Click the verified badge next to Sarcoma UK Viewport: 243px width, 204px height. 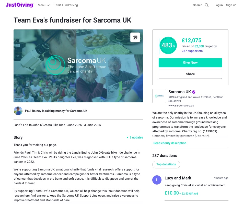coord(194,92)
